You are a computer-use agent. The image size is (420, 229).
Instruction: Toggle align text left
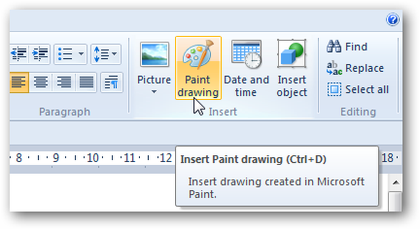click(x=19, y=82)
